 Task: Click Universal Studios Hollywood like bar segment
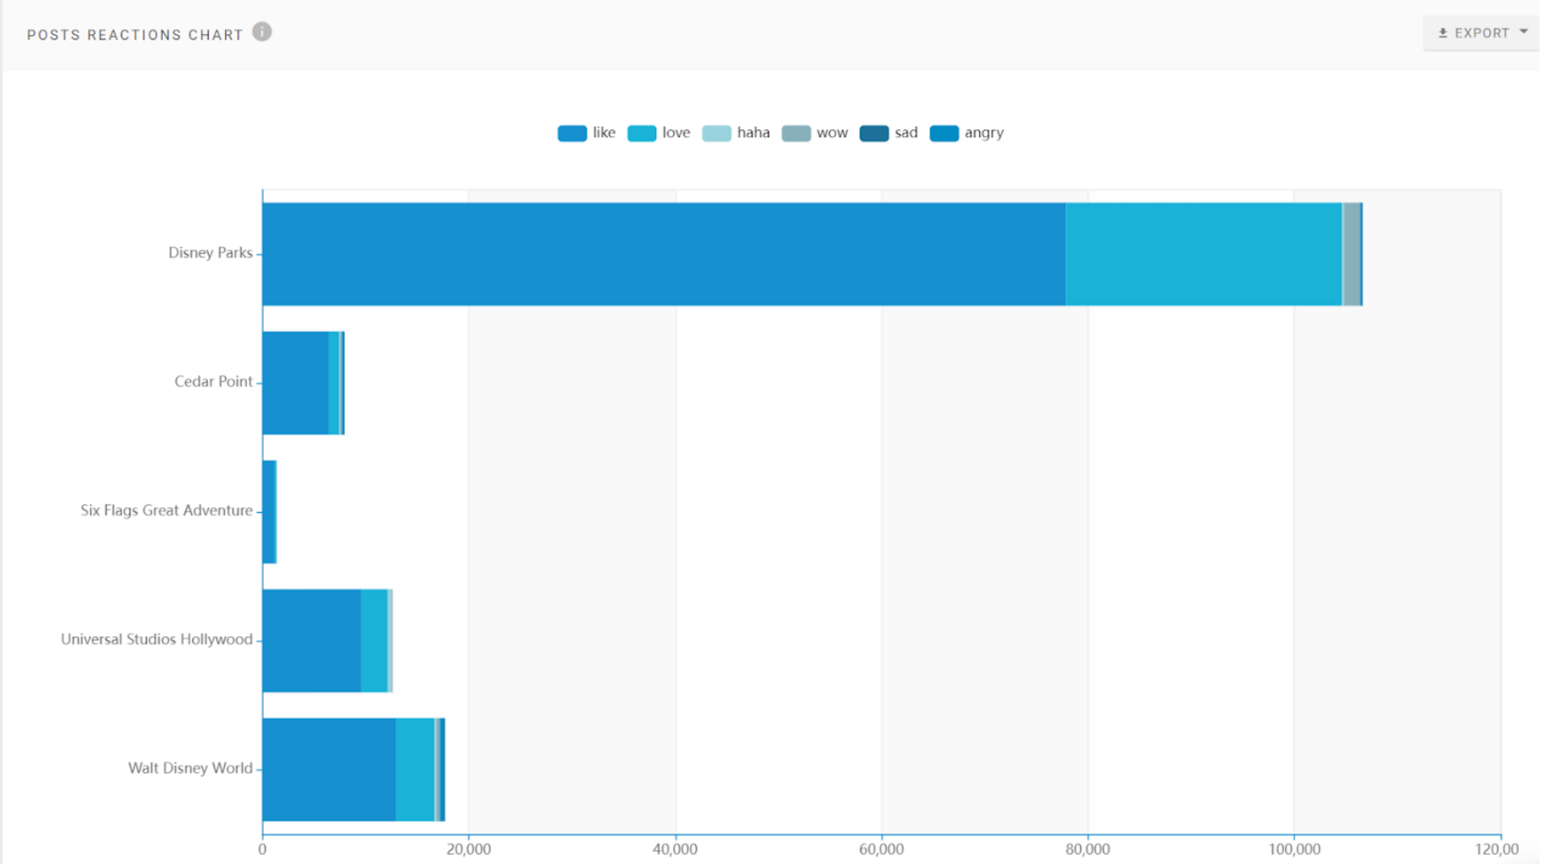tap(312, 641)
